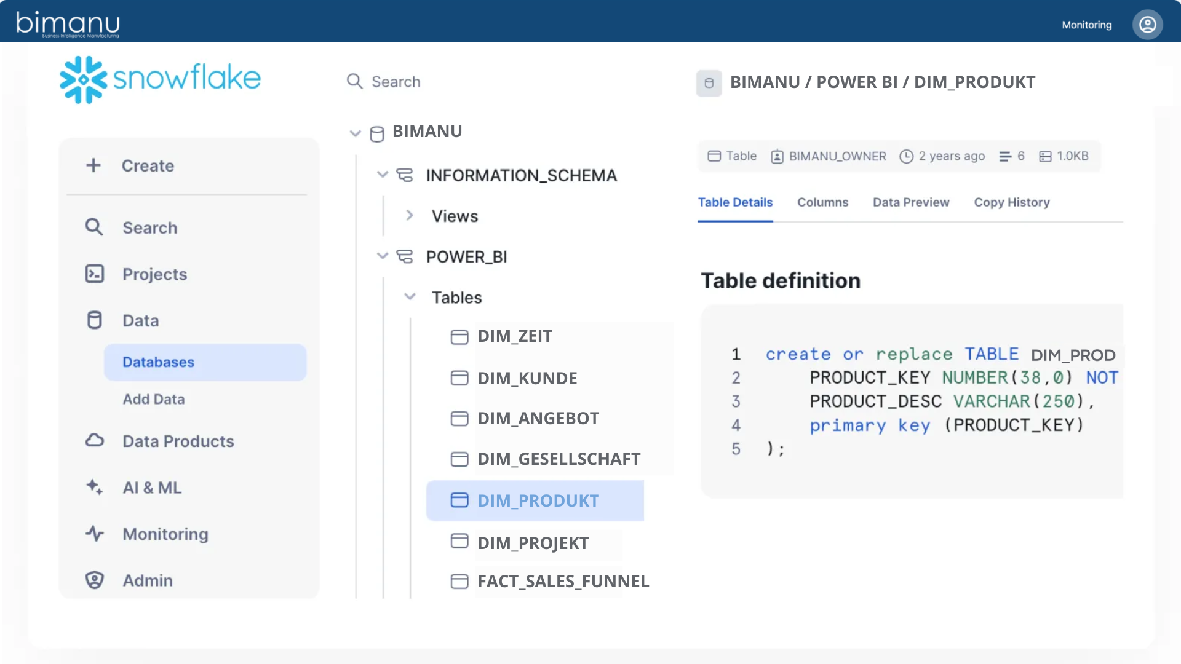Expand the Views folder
This screenshot has width=1181, height=664.
[410, 215]
